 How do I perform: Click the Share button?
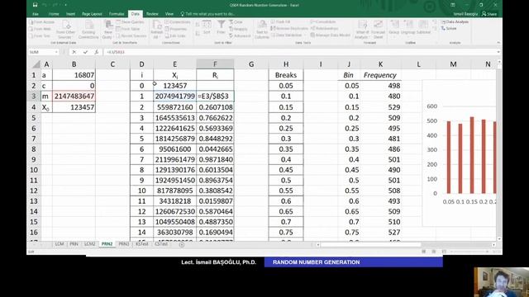[489, 14]
